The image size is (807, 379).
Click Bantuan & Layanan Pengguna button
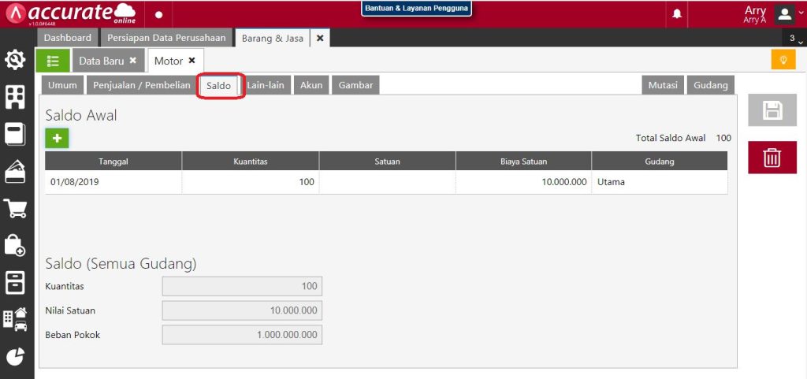pos(416,9)
